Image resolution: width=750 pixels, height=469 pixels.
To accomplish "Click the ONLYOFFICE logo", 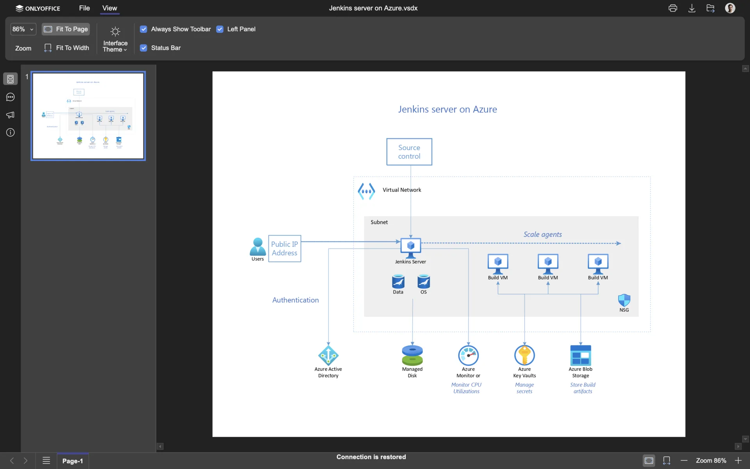I will click(37, 8).
